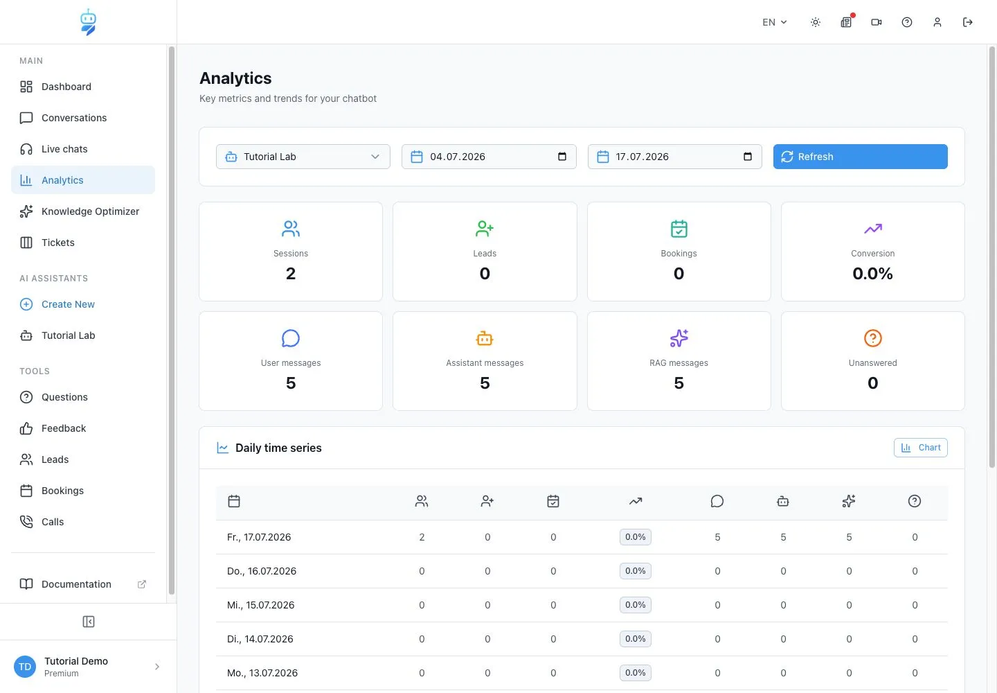Image resolution: width=997 pixels, height=693 pixels.
Task: Click the row 'Do., 16.07.2026'
Action: point(582,571)
